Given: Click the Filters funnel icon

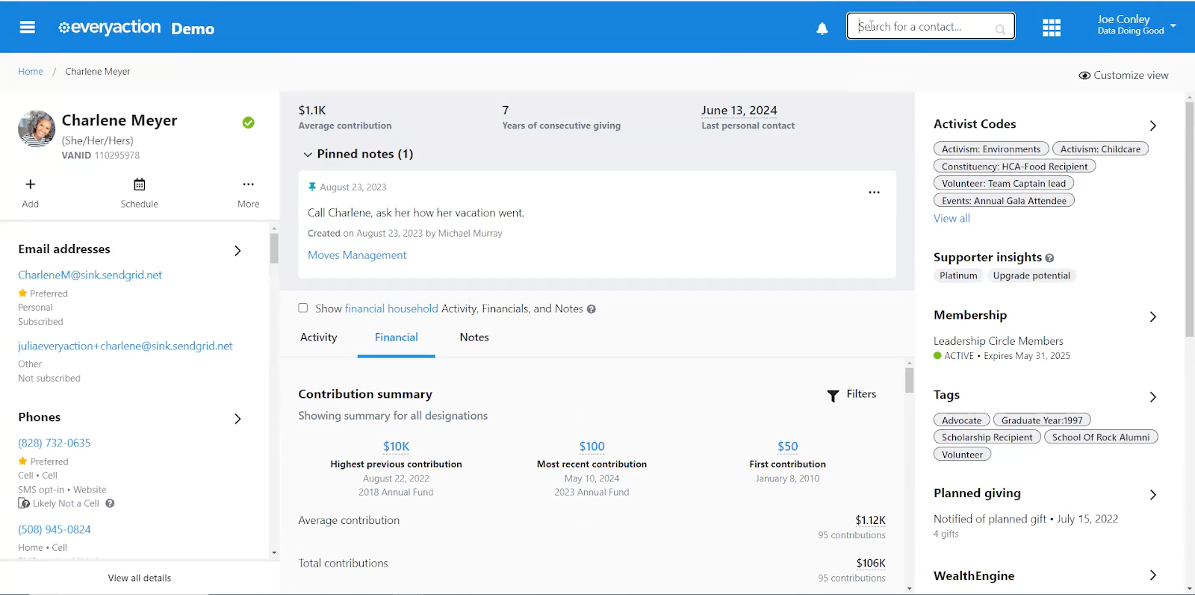Looking at the screenshot, I should click(x=833, y=396).
